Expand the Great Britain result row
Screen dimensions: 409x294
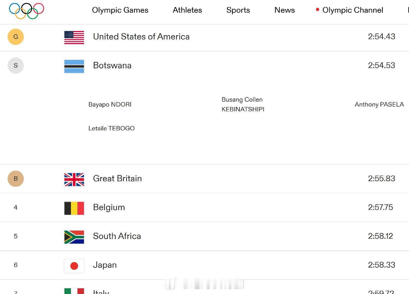coord(204,179)
